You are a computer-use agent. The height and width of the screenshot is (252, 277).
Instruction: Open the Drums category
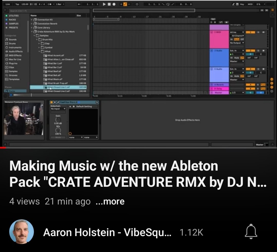click(x=11, y=43)
